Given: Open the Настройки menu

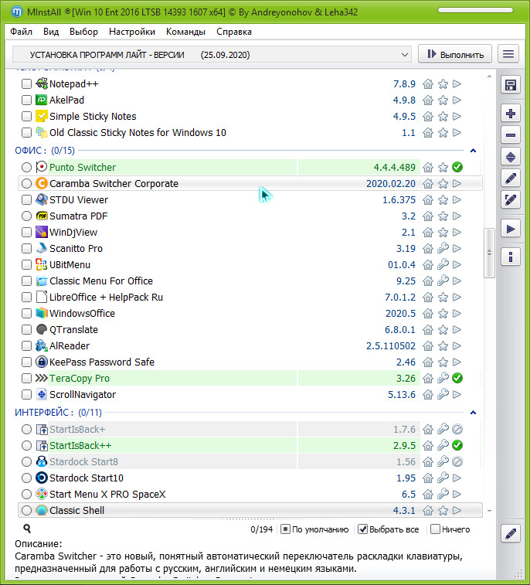Looking at the screenshot, I should tap(132, 32).
